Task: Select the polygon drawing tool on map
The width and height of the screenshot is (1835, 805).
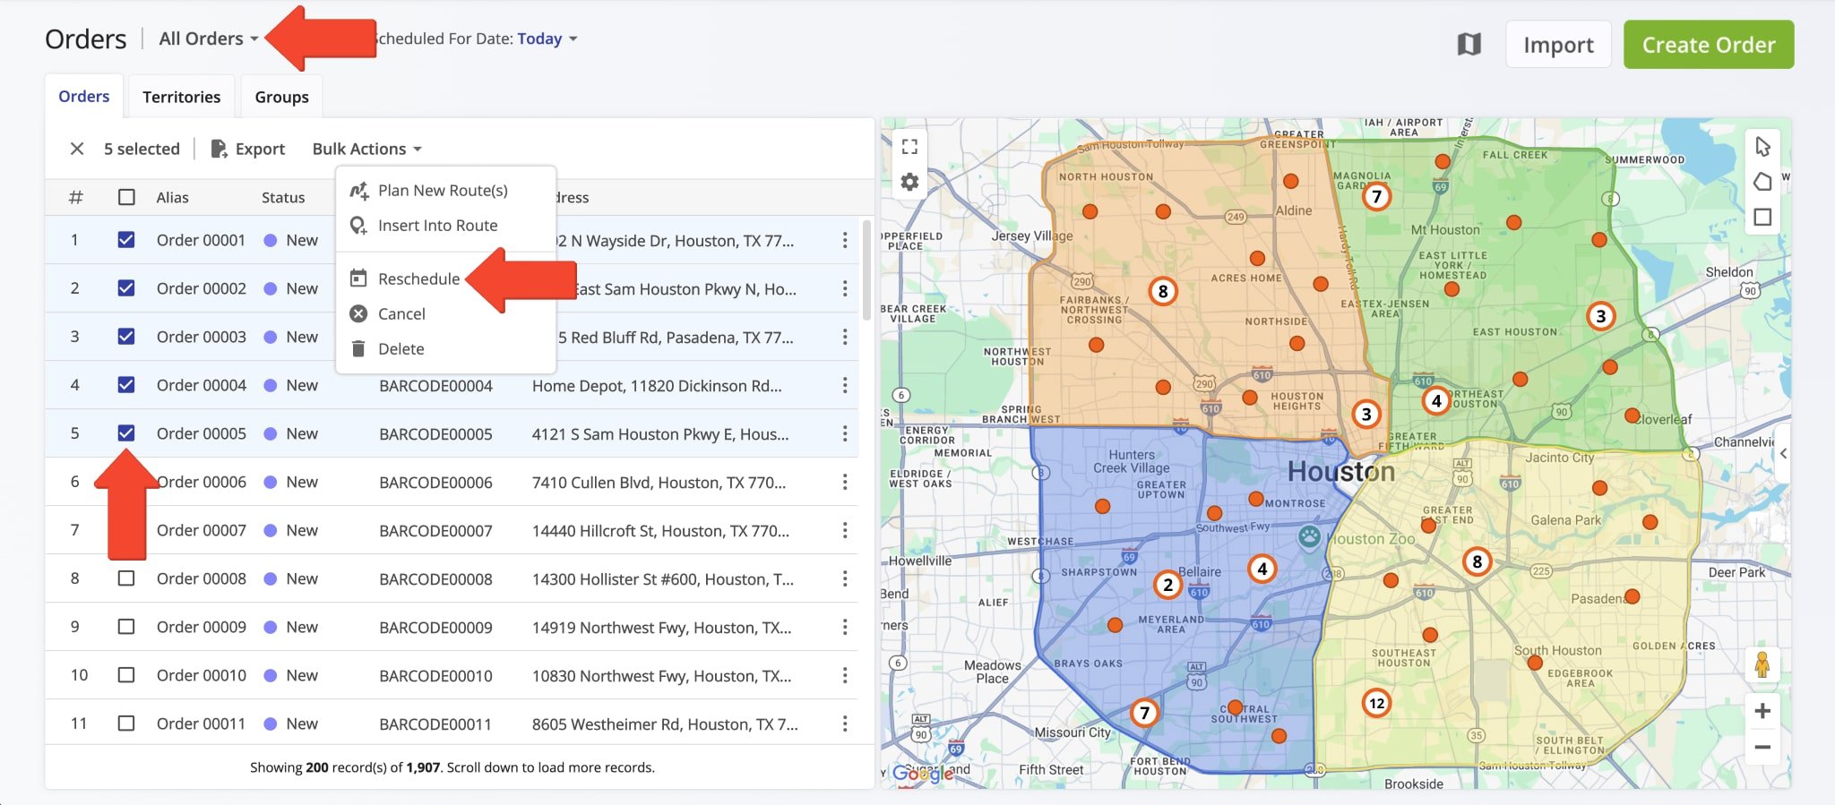Action: 1762,182
